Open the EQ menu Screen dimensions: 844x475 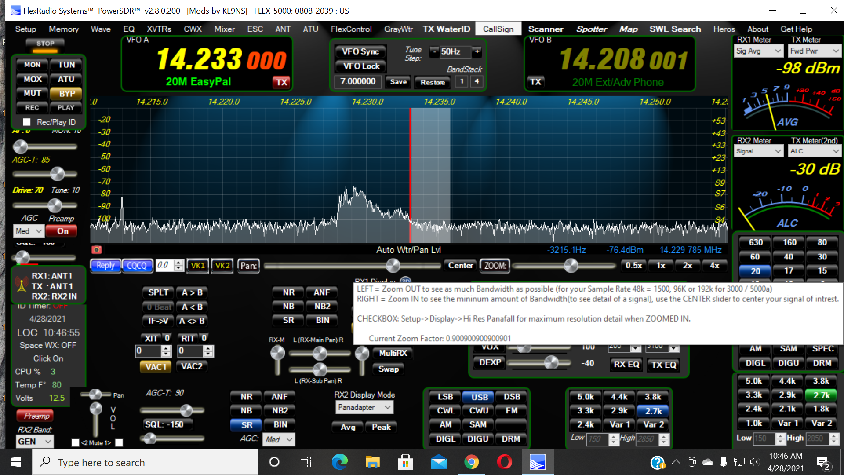pyautogui.click(x=129, y=29)
